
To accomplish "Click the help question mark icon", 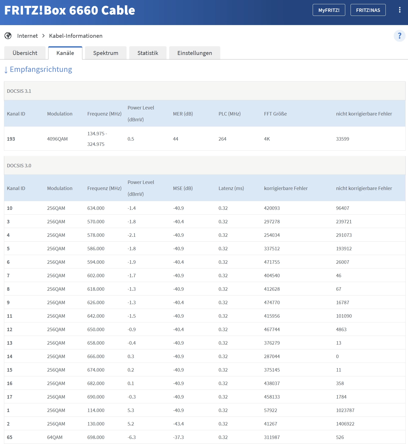I will [x=399, y=36].
